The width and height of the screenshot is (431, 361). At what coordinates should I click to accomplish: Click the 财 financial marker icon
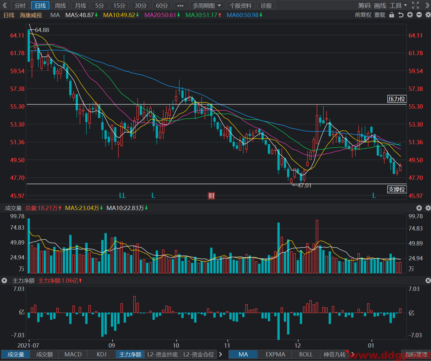click(x=211, y=195)
